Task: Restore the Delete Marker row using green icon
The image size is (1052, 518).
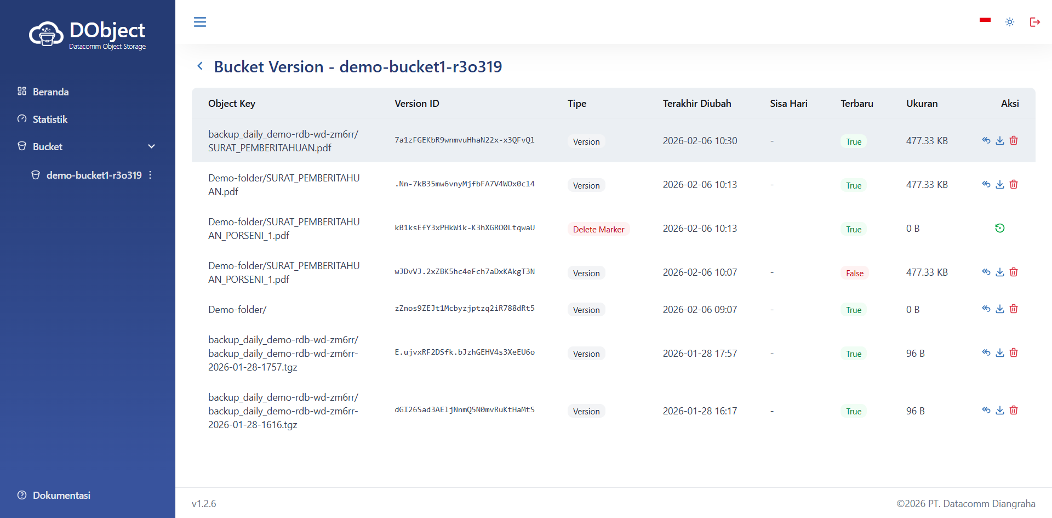Action: pos(999,229)
